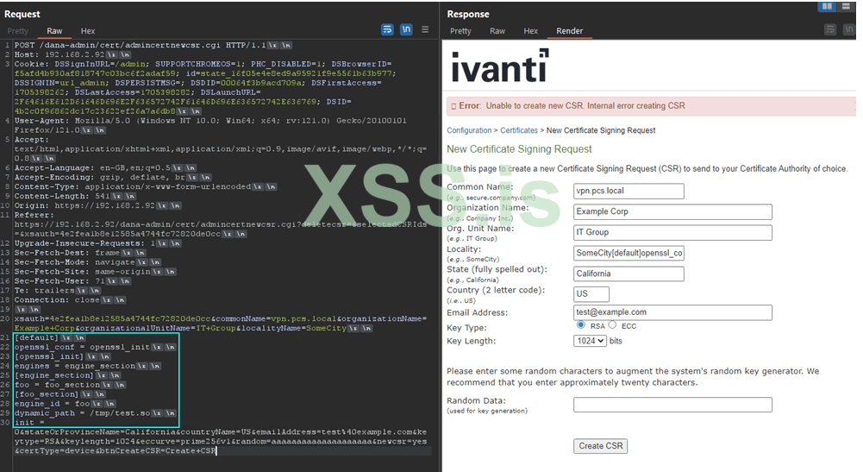Select the RSA key type radio button
863x472 pixels.
[581, 325]
